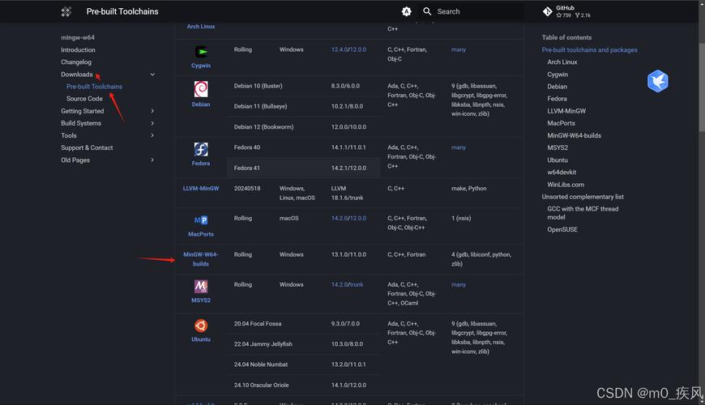Open the Changelog page in sidebar
Image resolution: width=705 pixels, height=405 pixels.
click(x=76, y=62)
